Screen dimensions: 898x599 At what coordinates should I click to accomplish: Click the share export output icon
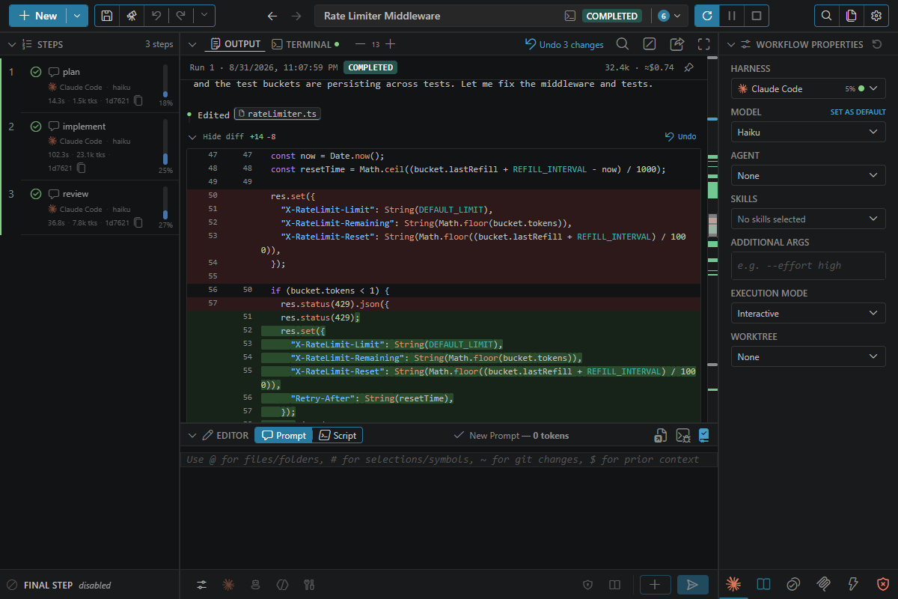[x=676, y=44]
